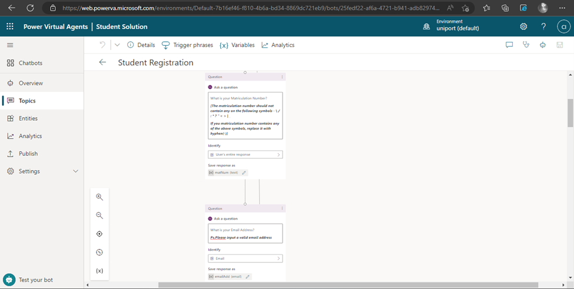Screen dimensions: 574x289
Task: Save the topic with disk icon
Action: tap(559, 45)
